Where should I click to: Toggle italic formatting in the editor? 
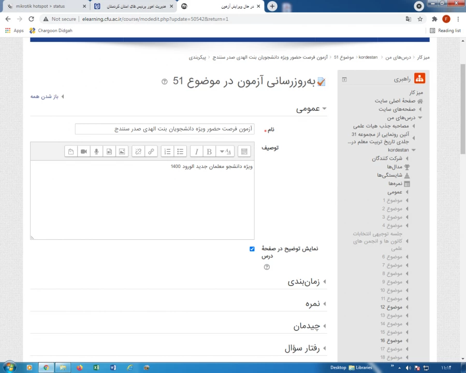196,151
